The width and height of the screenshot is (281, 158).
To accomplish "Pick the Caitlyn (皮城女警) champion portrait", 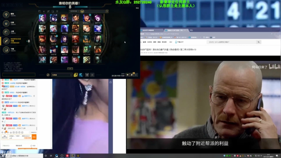I will click(53, 49).
